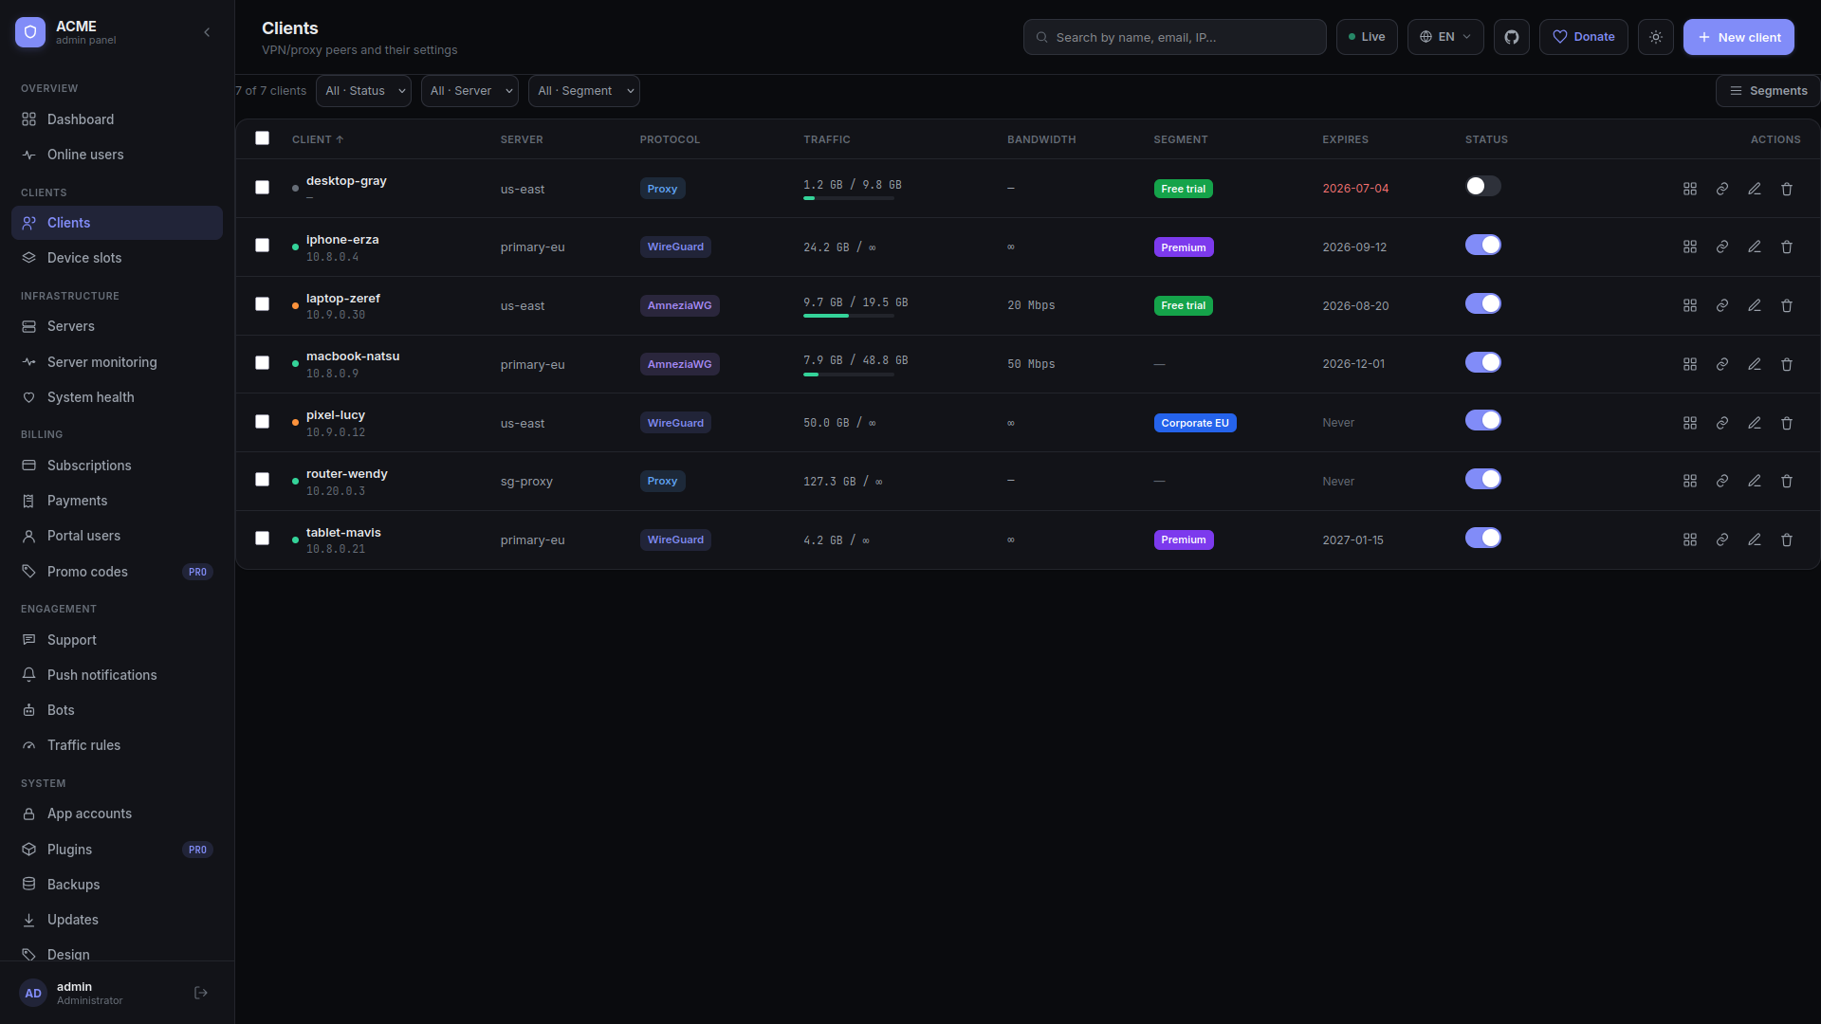1821x1024 pixels.
Task: Click expiry date 2026-07-04
Action: [1355, 189]
